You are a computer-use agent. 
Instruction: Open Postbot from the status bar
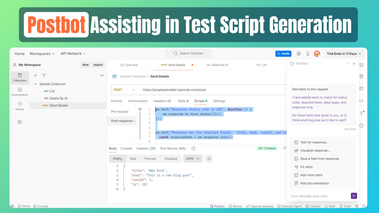pyautogui.click(x=217, y=206)
